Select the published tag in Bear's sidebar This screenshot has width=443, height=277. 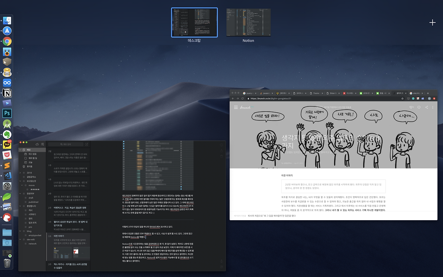coord(32,202)
